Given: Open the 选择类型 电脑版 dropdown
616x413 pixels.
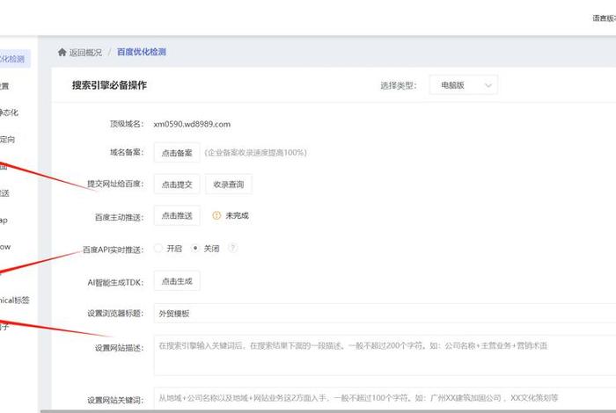Looking at the screenshot, I should pos(464,85).
